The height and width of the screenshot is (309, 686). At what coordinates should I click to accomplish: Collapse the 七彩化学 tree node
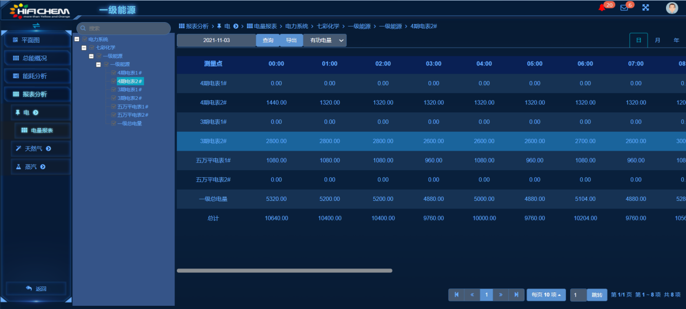tap(84, 48)
